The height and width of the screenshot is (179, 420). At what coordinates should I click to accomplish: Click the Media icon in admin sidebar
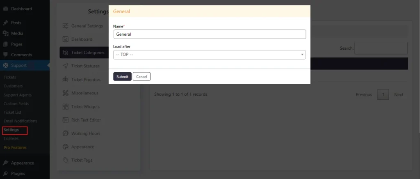pyautogui.click(x=5, y=34)
